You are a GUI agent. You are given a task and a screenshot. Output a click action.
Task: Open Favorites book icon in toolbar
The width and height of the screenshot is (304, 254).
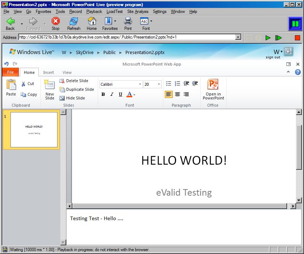(x=108, y=21)
